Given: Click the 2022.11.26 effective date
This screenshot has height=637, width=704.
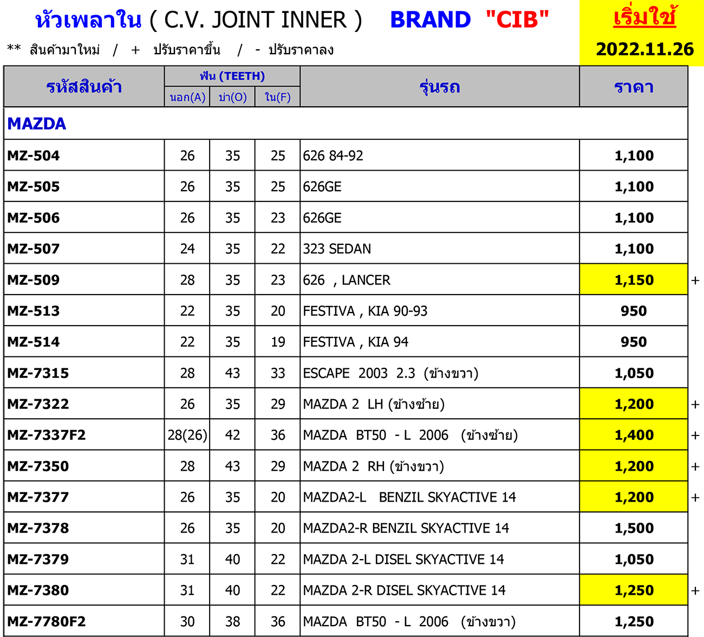Looking at the screenshot, I should point(644,49).
